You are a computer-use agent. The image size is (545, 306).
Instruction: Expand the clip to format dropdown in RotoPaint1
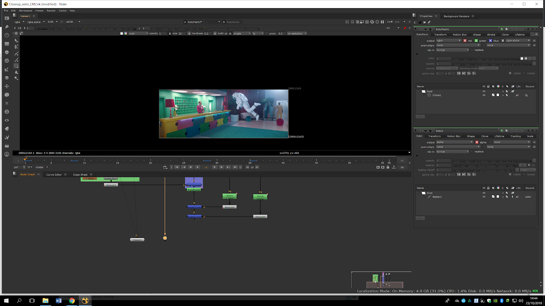pyautogui.click(x=452, y=50)
